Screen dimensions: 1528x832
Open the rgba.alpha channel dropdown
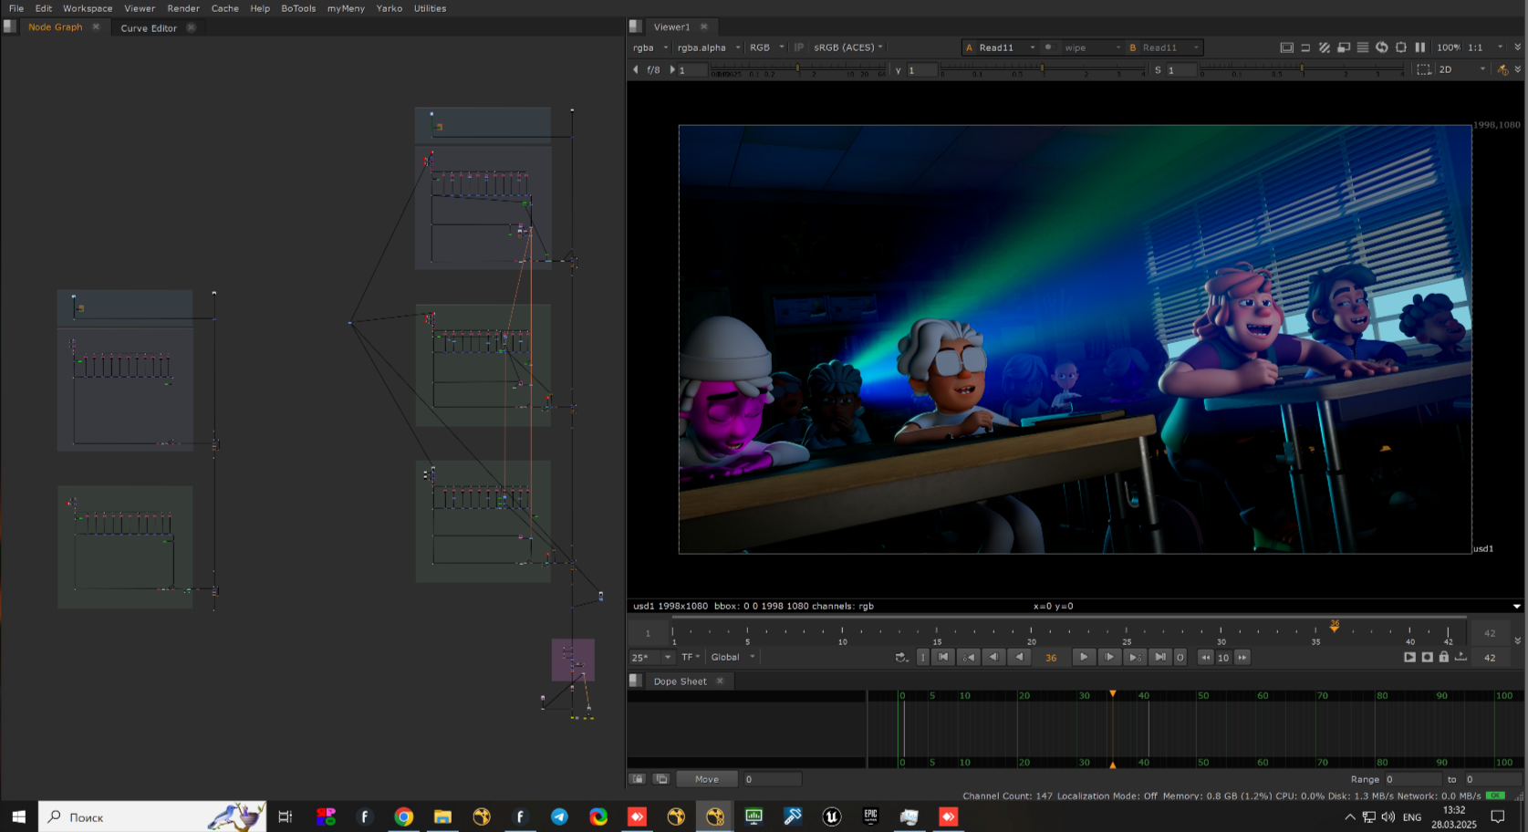coord(709,47)
